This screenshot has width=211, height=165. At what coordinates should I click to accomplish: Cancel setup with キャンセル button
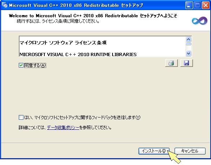190,151
